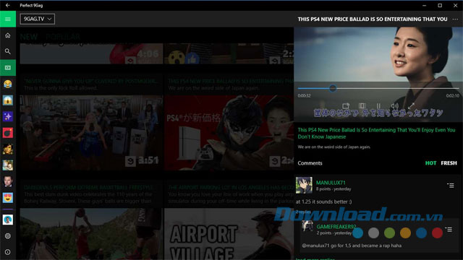Open the settings gear in sidebar
This screenshot has width=463, height=260.
tap(8, 236)
